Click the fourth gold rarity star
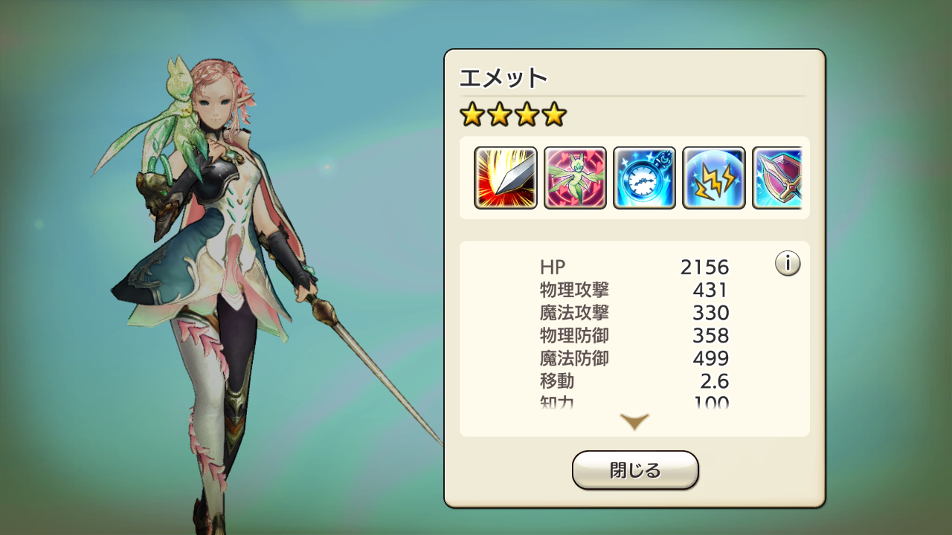The image size is (952, 535). (x=554, y=114)
